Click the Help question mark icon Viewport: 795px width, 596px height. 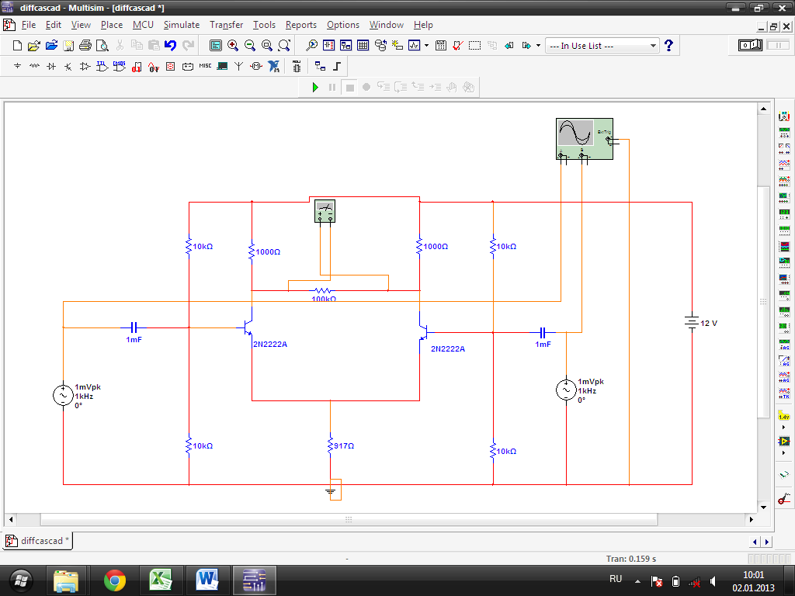click(668, 46)
